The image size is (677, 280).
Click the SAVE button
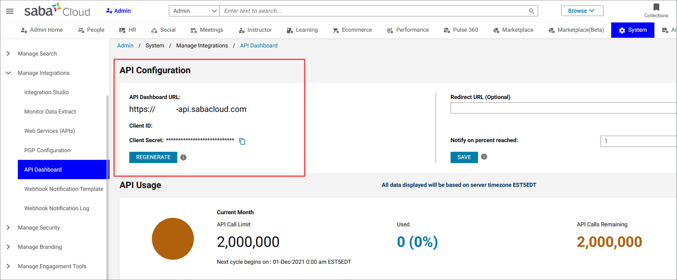tap(464, 157)
